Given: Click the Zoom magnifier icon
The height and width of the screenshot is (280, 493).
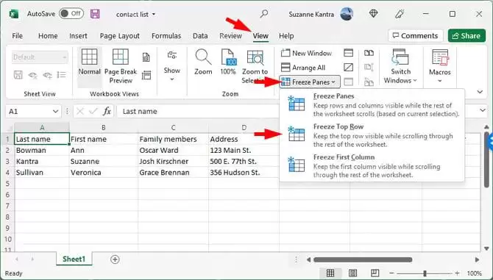Looking at the screenshot, I should click(x=203, y=57).
